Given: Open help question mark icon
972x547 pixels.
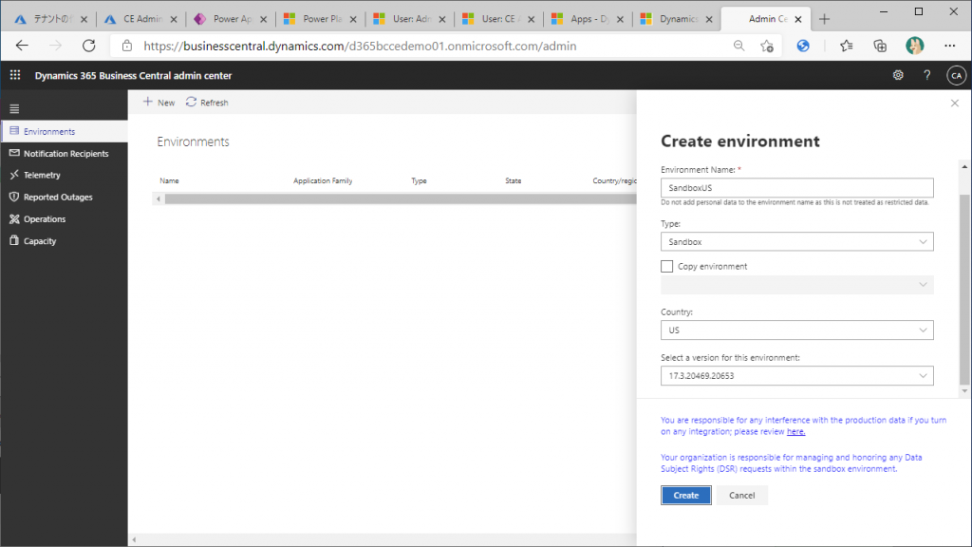Looking at the screenshot, I should [x=926, y=75].
